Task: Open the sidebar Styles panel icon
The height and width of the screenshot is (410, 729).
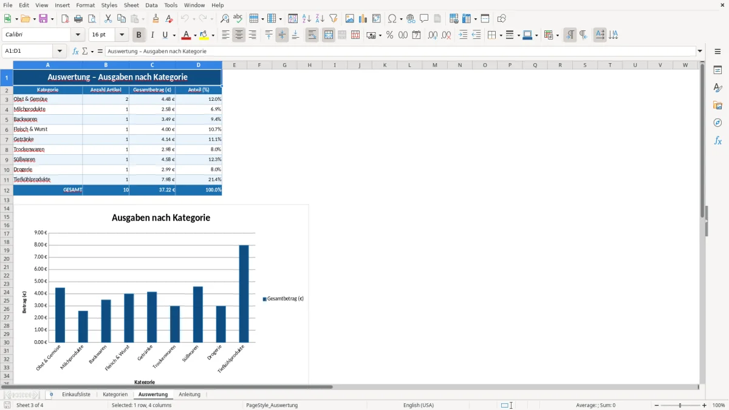Action: click(x=717, y=87)
